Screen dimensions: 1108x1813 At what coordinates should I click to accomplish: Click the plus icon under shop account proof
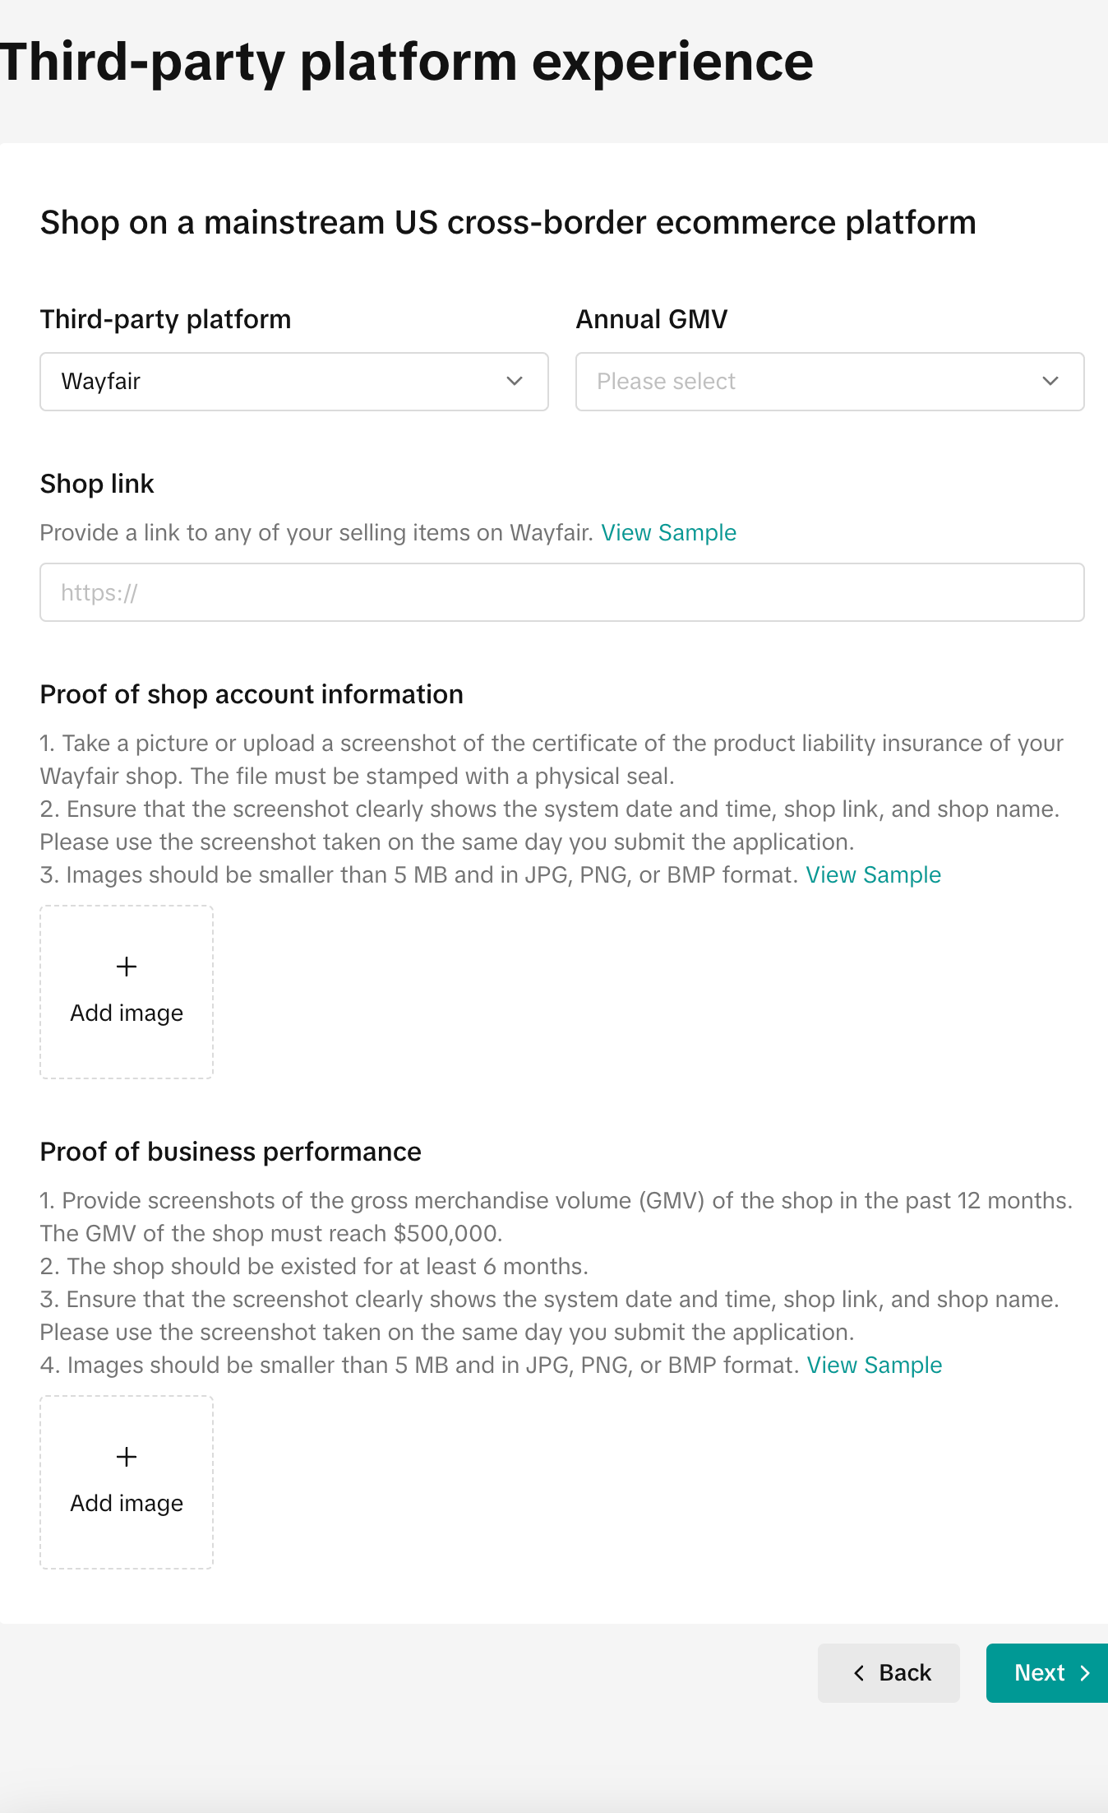tap(127, 967)
